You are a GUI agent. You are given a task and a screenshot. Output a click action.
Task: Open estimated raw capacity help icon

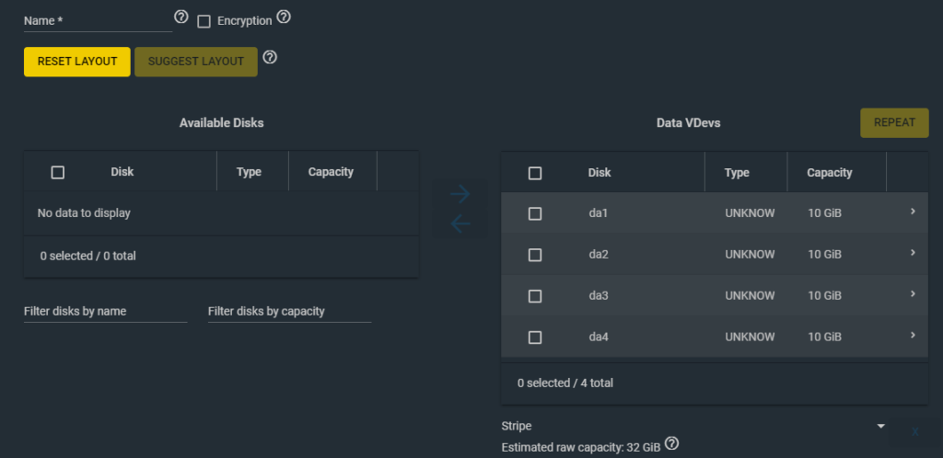click(x=672, y=444)
